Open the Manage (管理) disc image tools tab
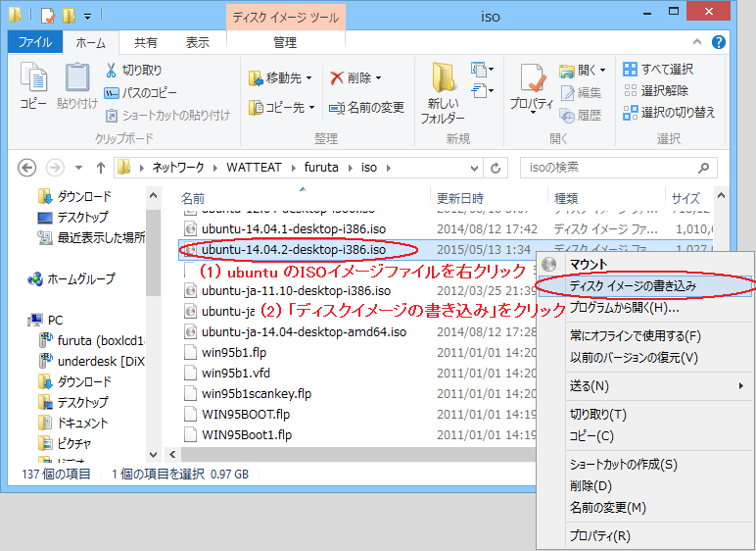 (285, 43)
